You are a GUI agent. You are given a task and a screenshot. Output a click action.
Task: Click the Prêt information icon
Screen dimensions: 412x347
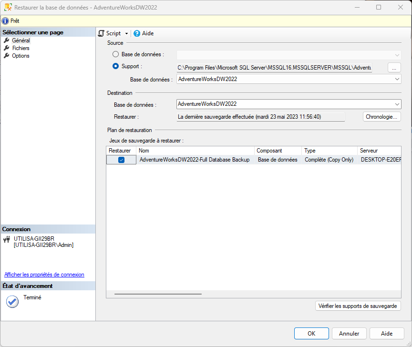(5, 21)
